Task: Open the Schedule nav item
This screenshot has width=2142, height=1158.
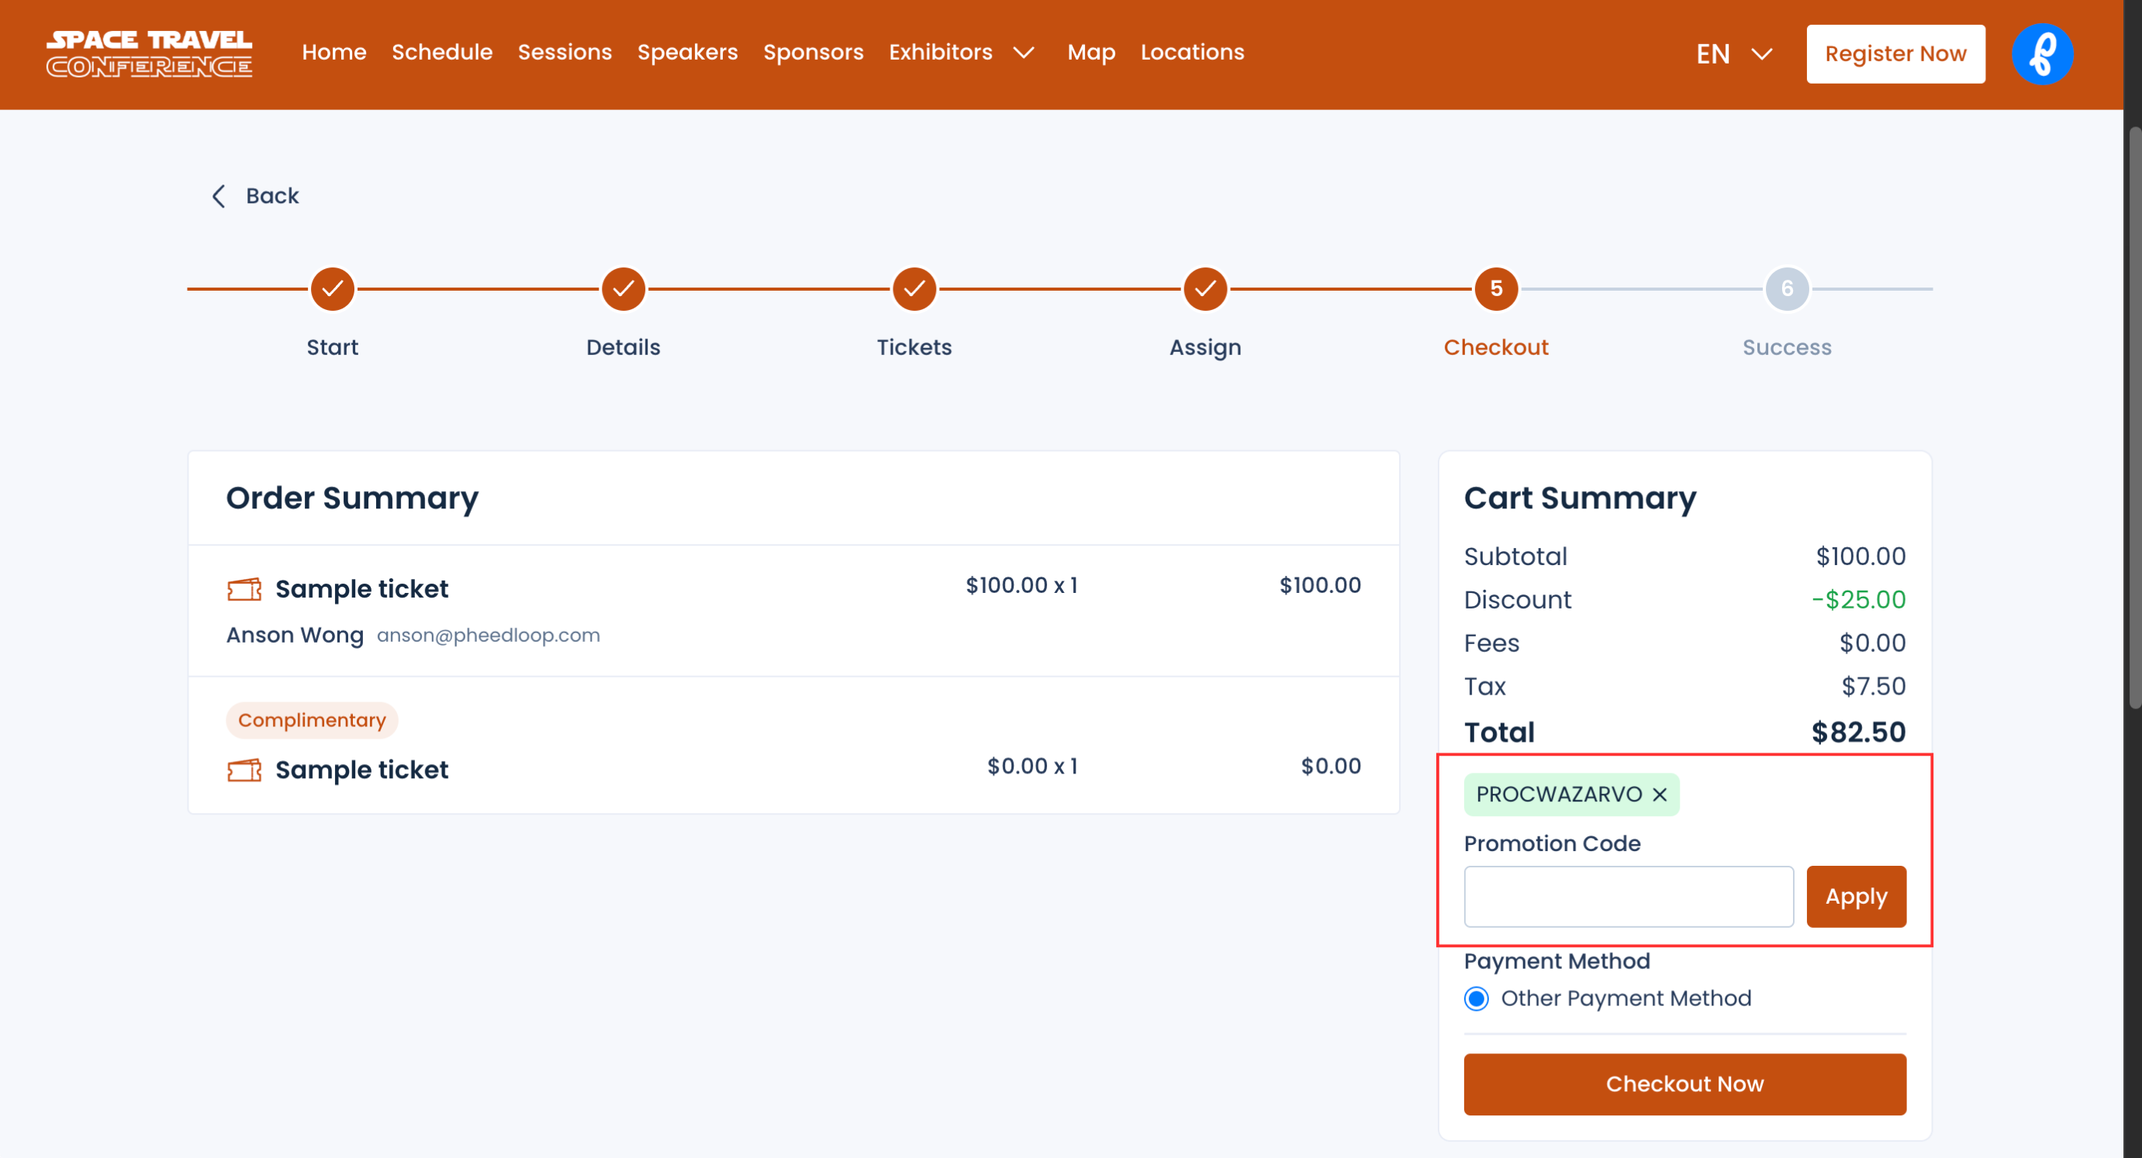Action: click(441, 53)
